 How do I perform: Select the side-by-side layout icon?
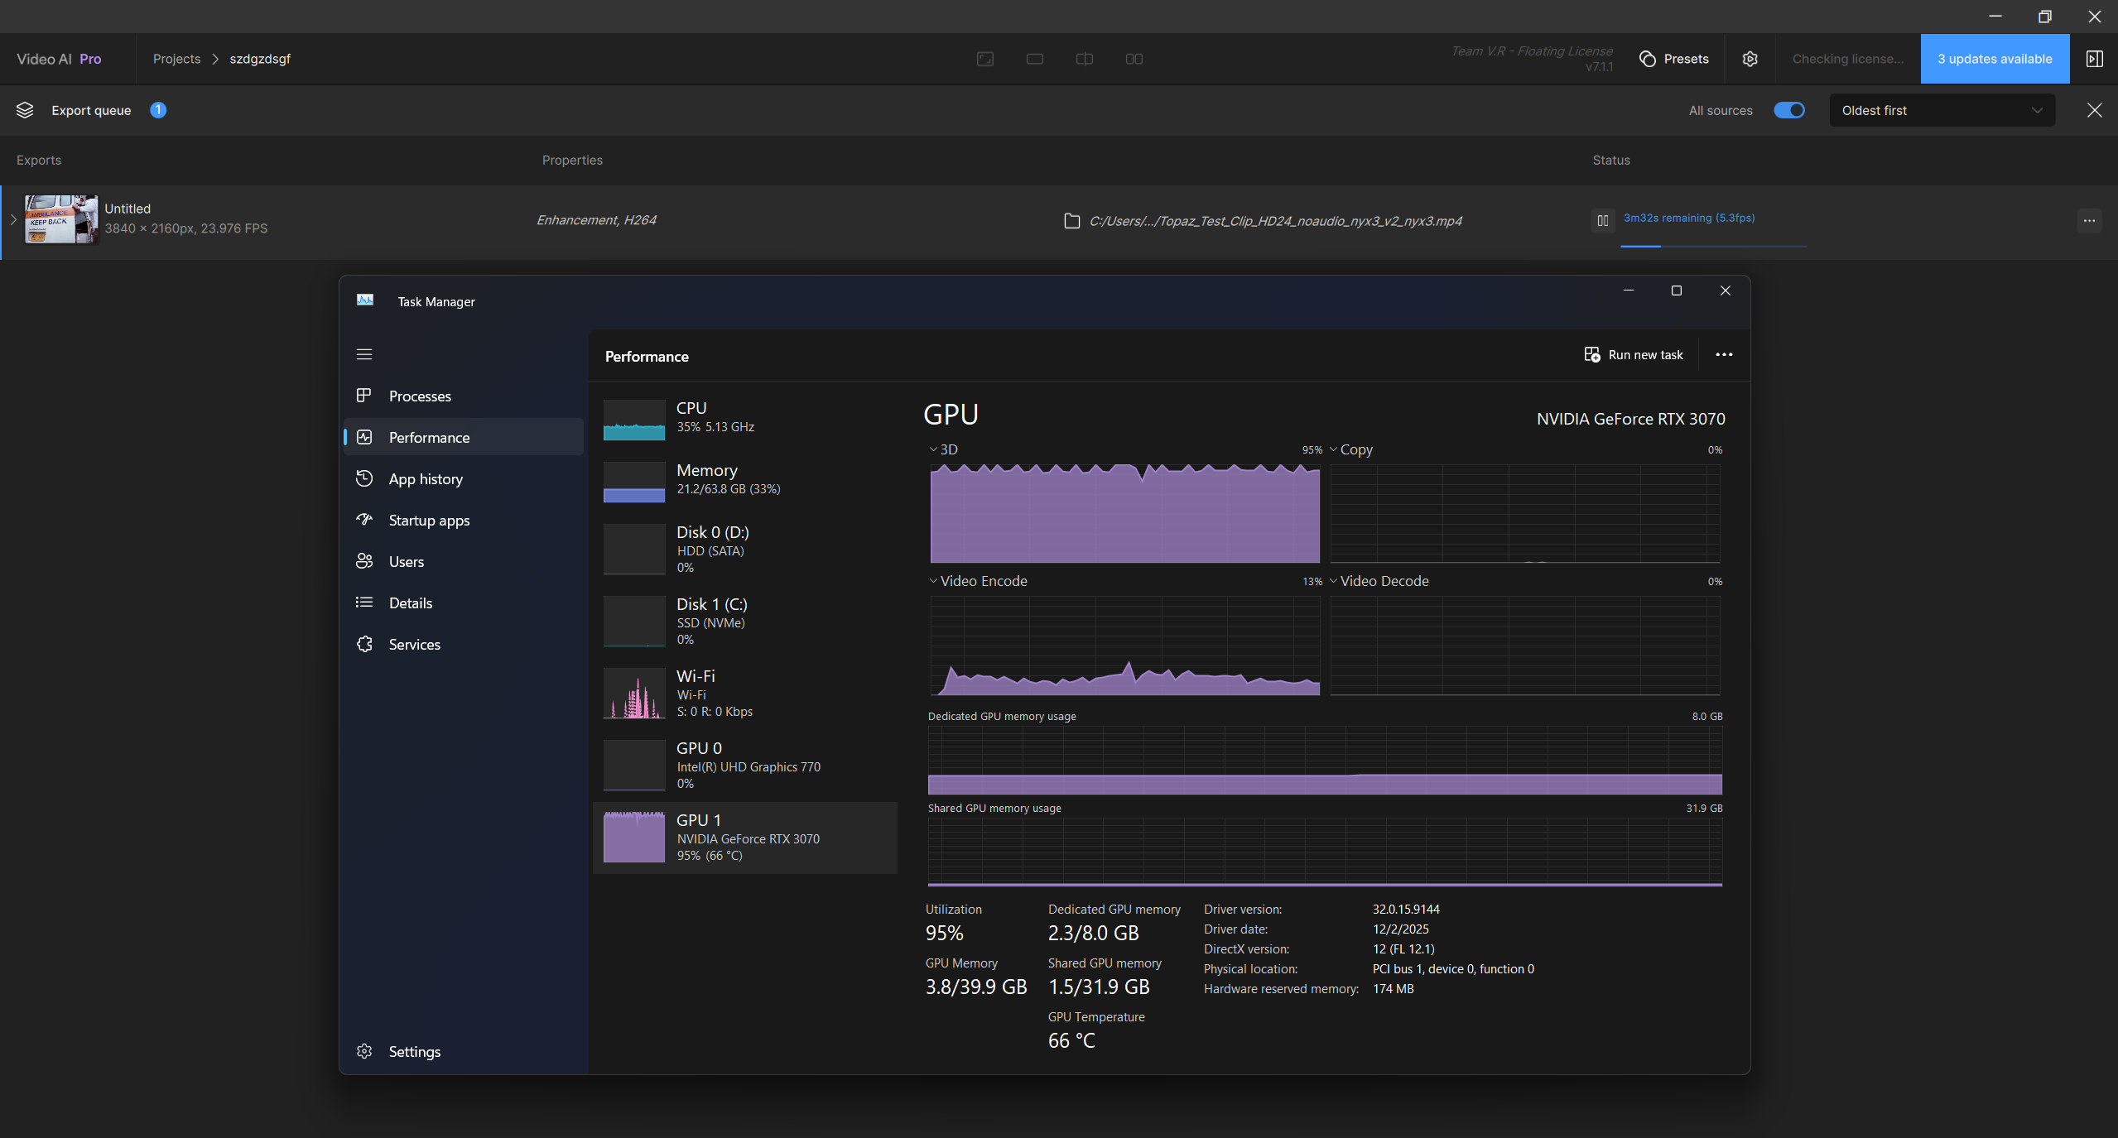(1134, 59)
